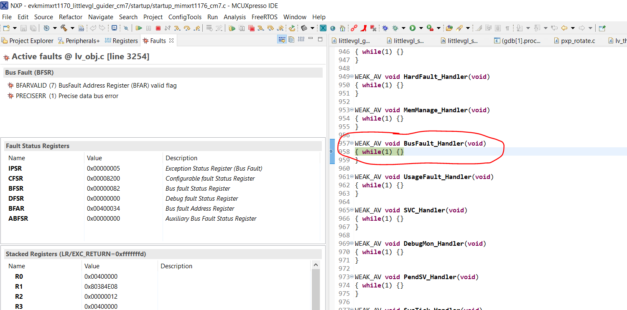Screen dimensions: 627x310
Task: Click the Step Return icon
Action: pyautogui.click(x=196, y=28)
